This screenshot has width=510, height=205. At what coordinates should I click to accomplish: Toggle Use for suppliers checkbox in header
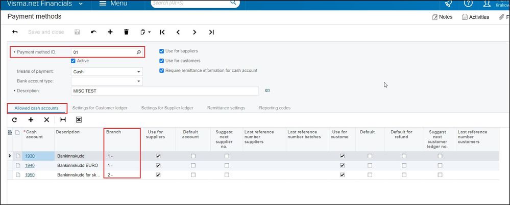pos(162,51)
